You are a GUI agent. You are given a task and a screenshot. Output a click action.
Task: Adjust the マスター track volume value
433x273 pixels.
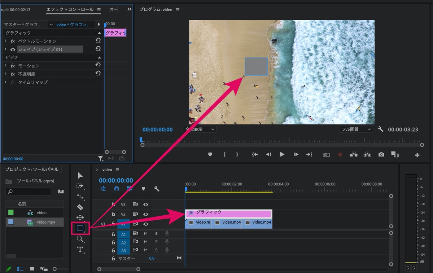[x=152, y=258]
